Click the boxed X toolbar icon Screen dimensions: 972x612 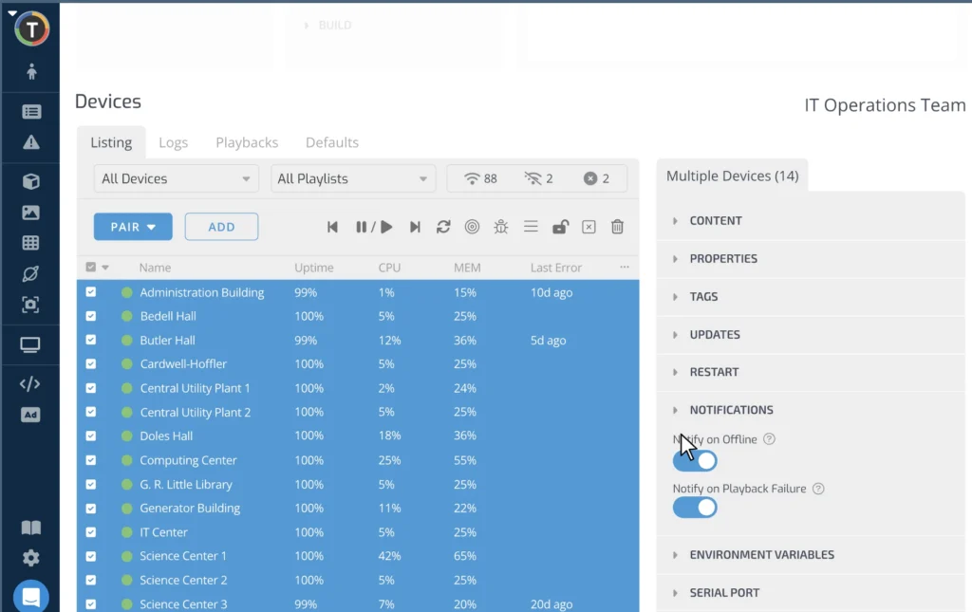589,227
